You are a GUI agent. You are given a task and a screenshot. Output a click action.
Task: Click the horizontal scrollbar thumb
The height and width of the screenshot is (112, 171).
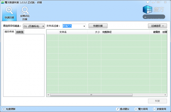91,95
